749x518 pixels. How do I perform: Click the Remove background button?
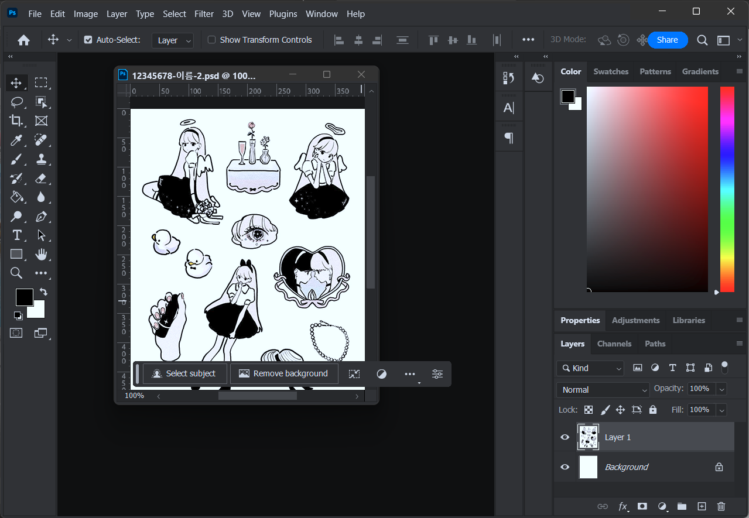pyautogui.click(x=284, y=373)
